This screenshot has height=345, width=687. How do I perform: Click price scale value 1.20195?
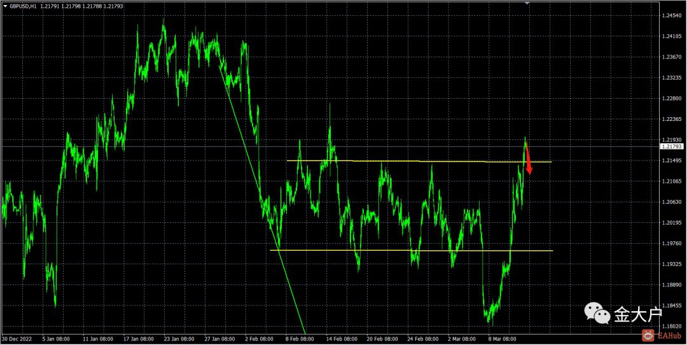(672, 223)
